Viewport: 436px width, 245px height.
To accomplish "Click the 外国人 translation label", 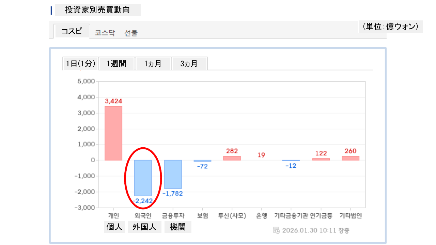I will click(144, 227).
